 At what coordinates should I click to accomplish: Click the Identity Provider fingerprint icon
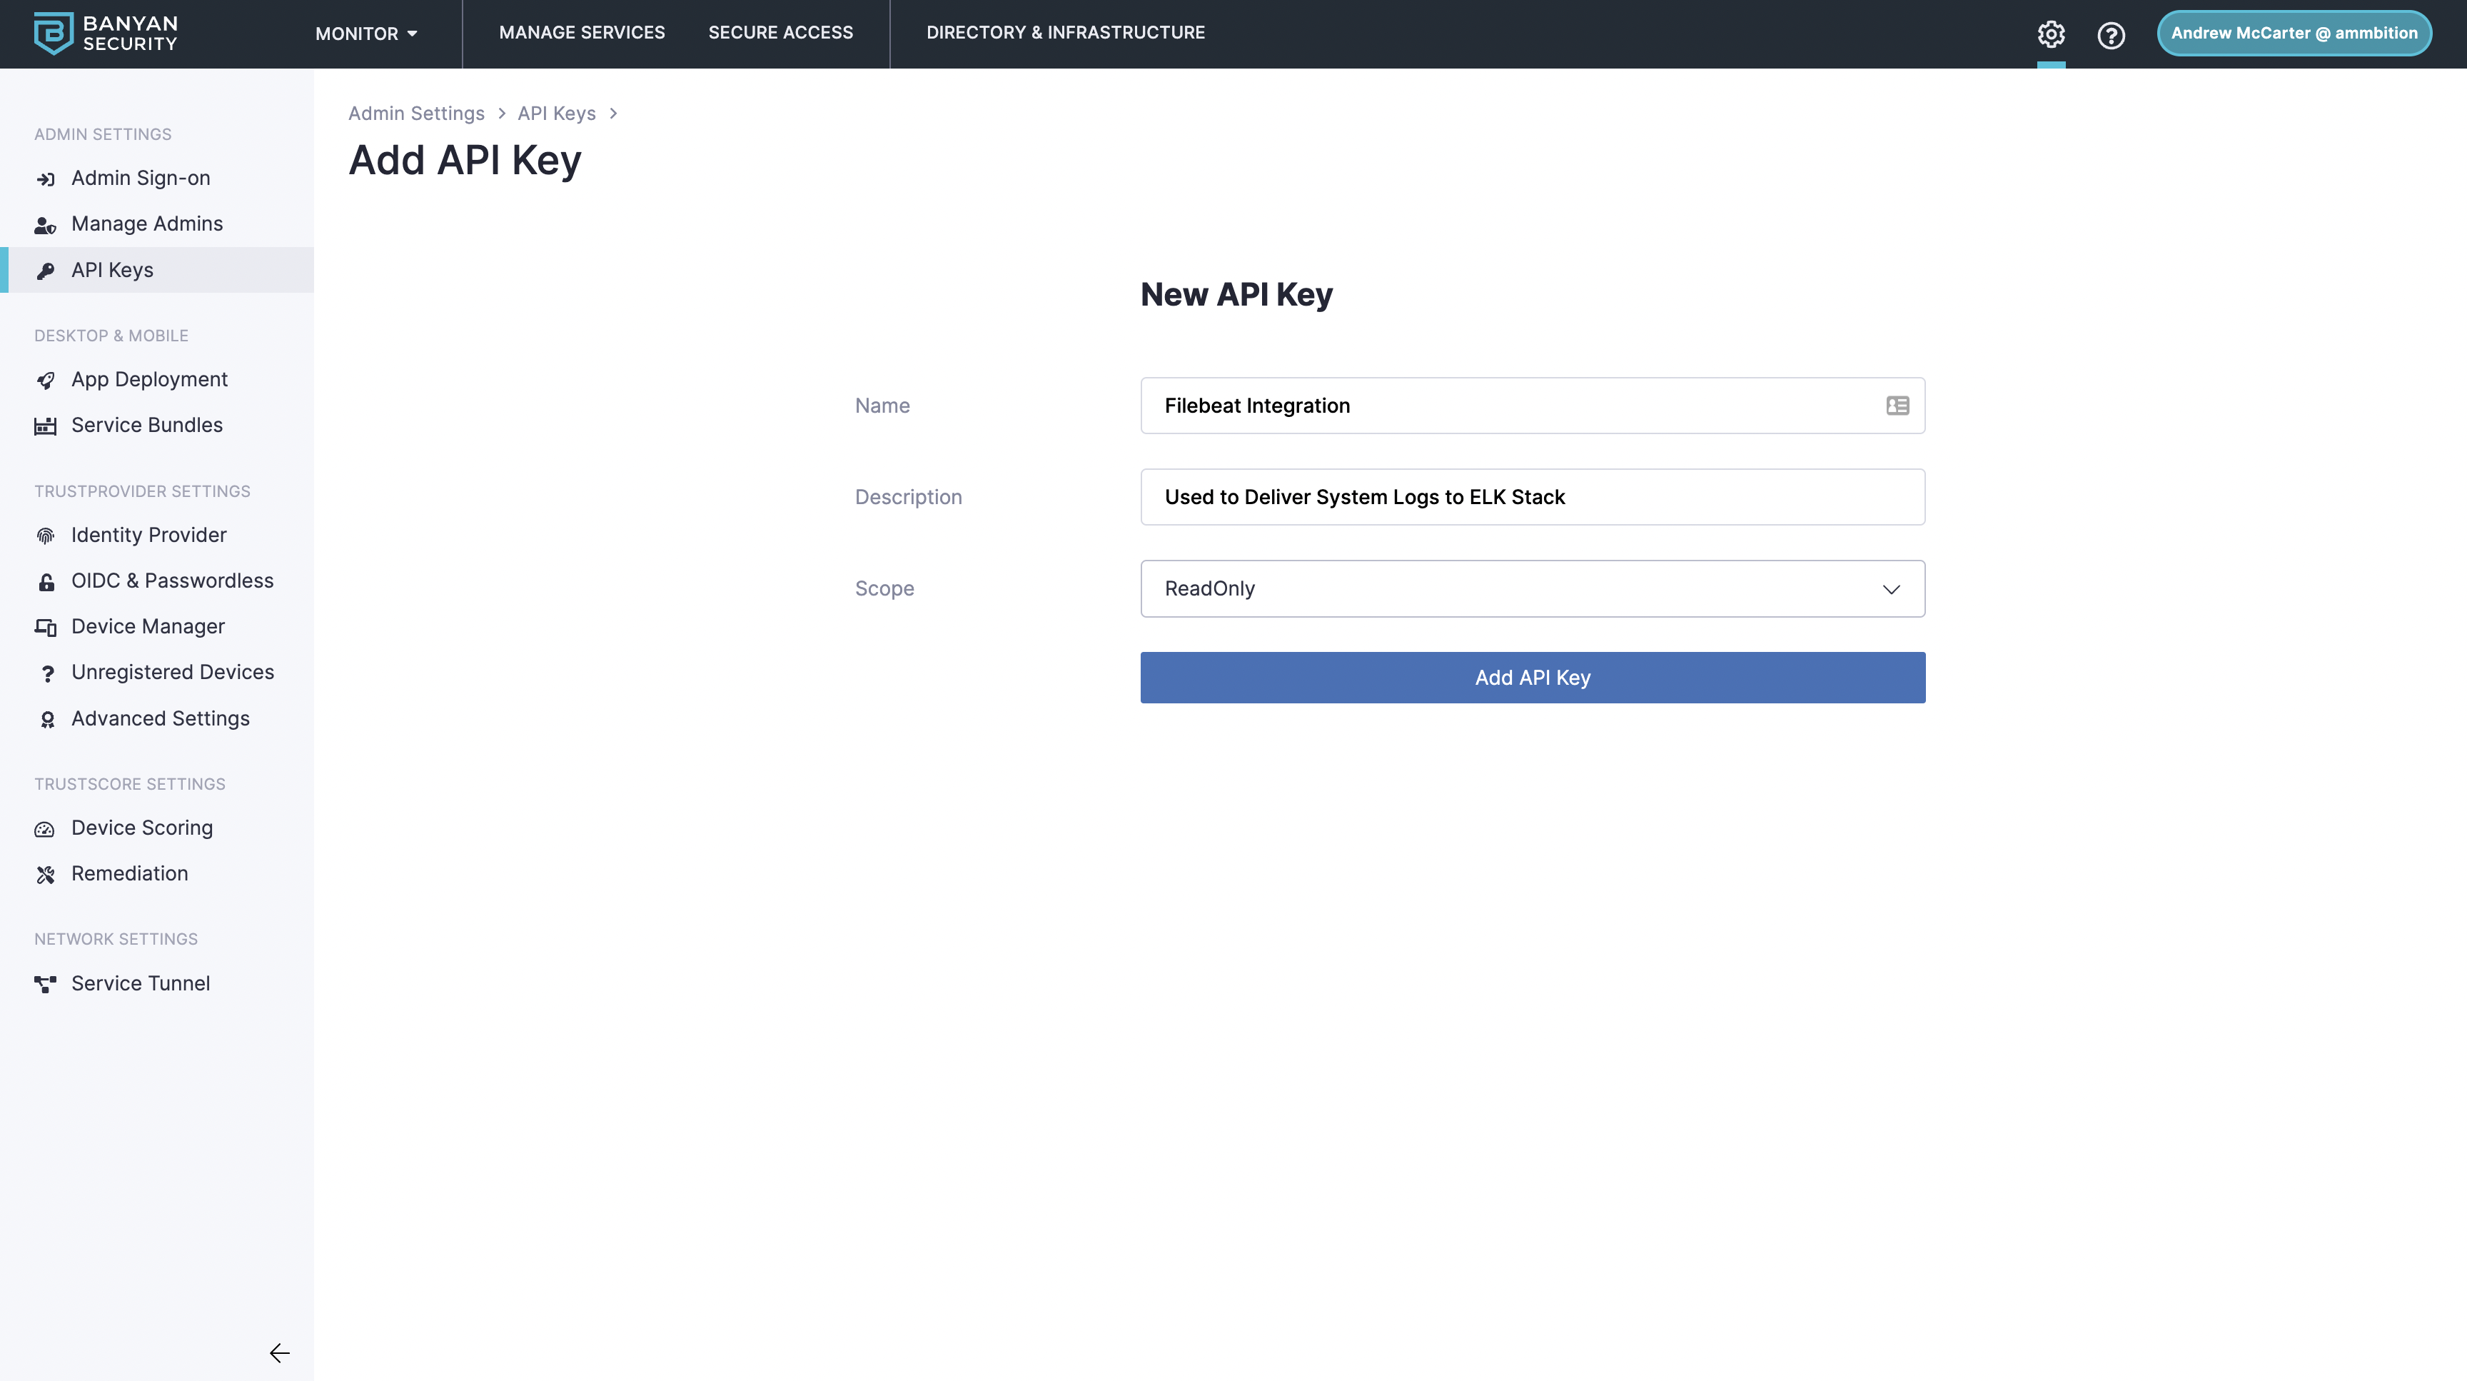click(45, 536)
